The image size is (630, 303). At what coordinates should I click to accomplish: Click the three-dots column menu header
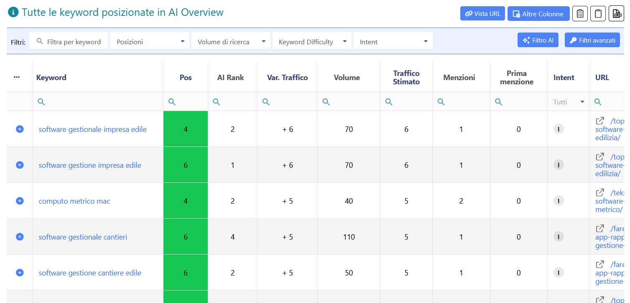[17, 77]
